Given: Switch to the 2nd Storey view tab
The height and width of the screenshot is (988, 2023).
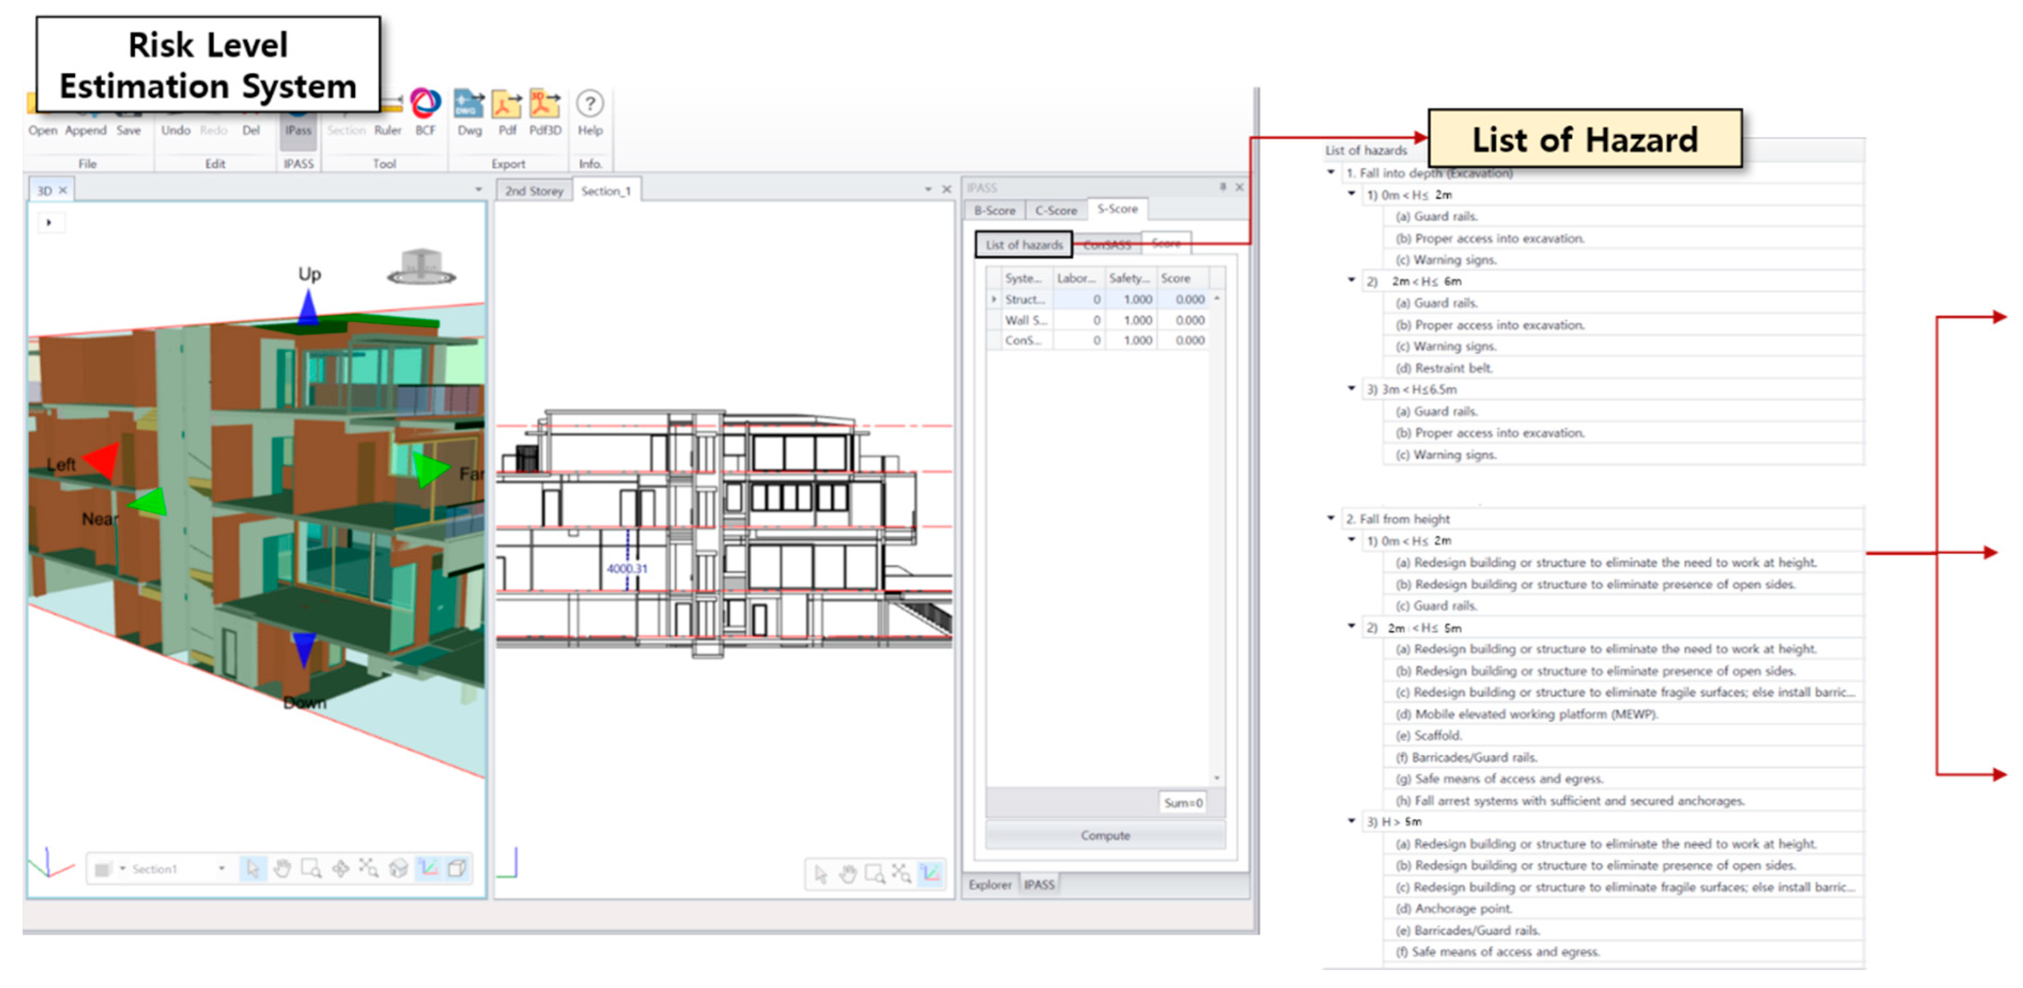Looking at the screenshot, I should click(x=534, y=191).
